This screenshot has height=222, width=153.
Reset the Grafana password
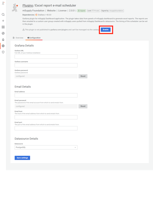(x=83, y=76)
